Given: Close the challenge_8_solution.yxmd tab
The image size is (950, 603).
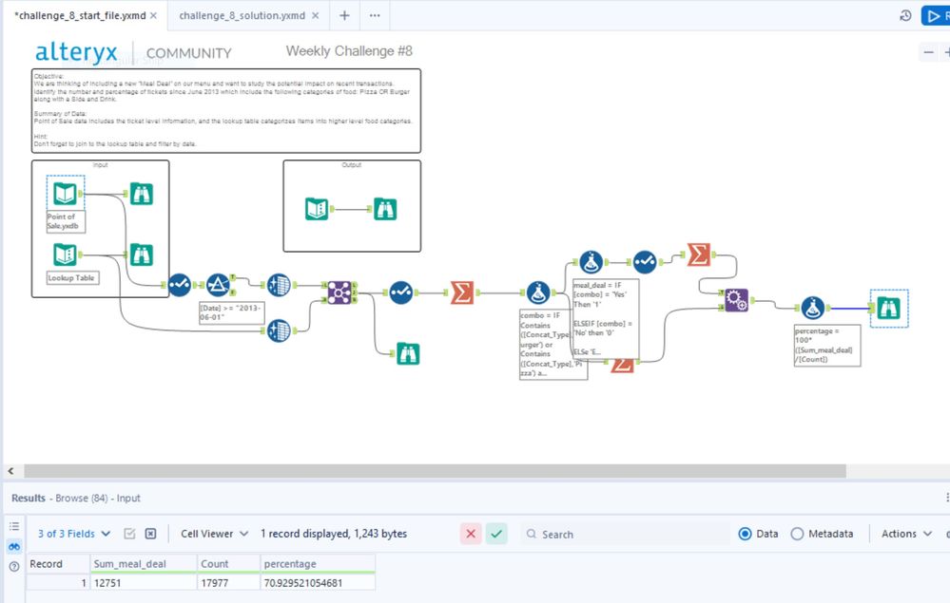Looking at the screenshot, I should click(x=315, y=16).
